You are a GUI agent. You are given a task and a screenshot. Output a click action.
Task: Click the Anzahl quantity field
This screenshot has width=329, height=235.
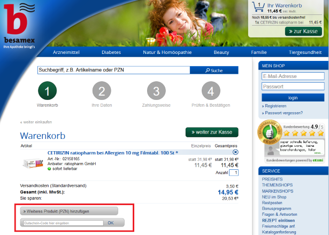pos(234,173)
